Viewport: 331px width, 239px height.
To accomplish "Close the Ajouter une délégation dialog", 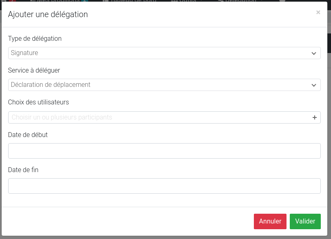I will click(318, 13).
